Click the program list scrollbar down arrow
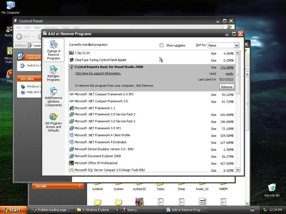Image resolution: width=286 pixels, height=214 pixels. (x=238, y=170)
